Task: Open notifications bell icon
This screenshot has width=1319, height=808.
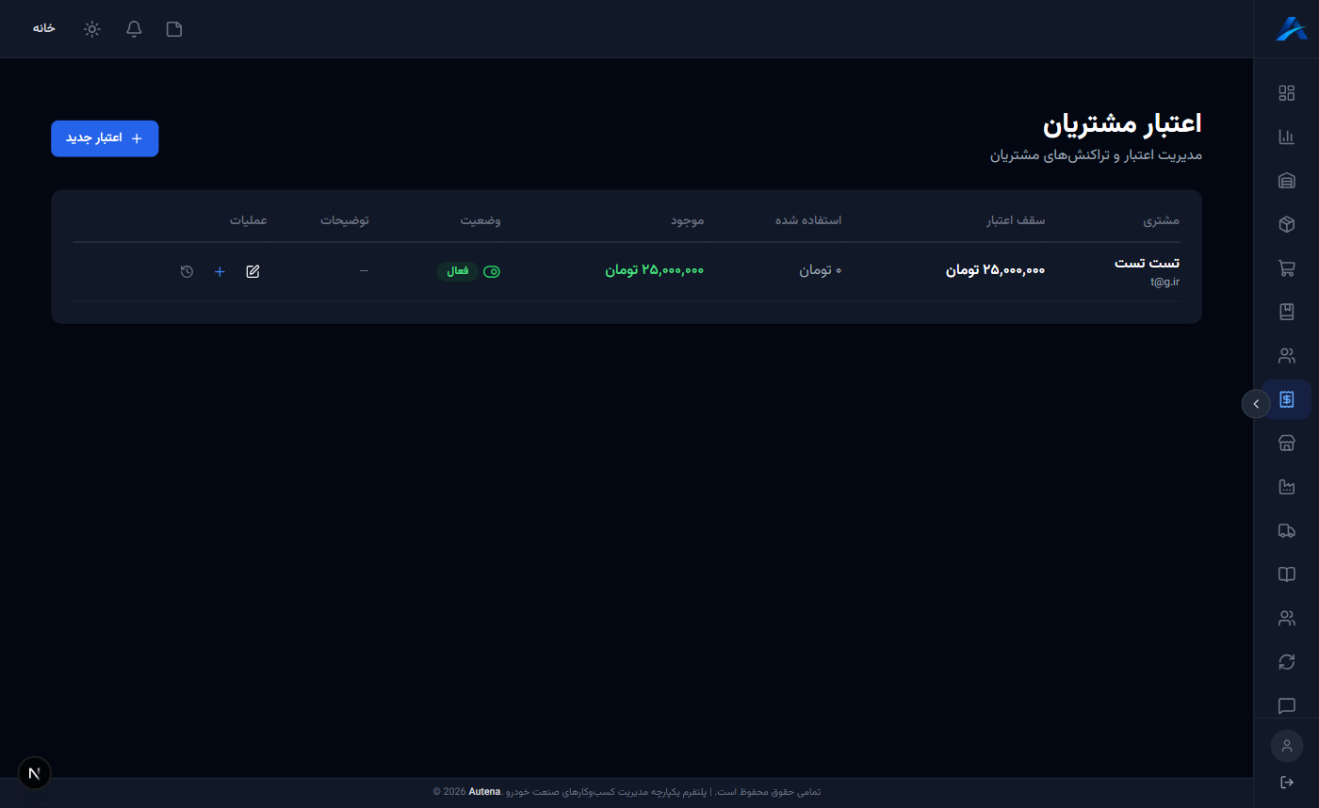Action: pyautogui.click(x=134, y=28)
